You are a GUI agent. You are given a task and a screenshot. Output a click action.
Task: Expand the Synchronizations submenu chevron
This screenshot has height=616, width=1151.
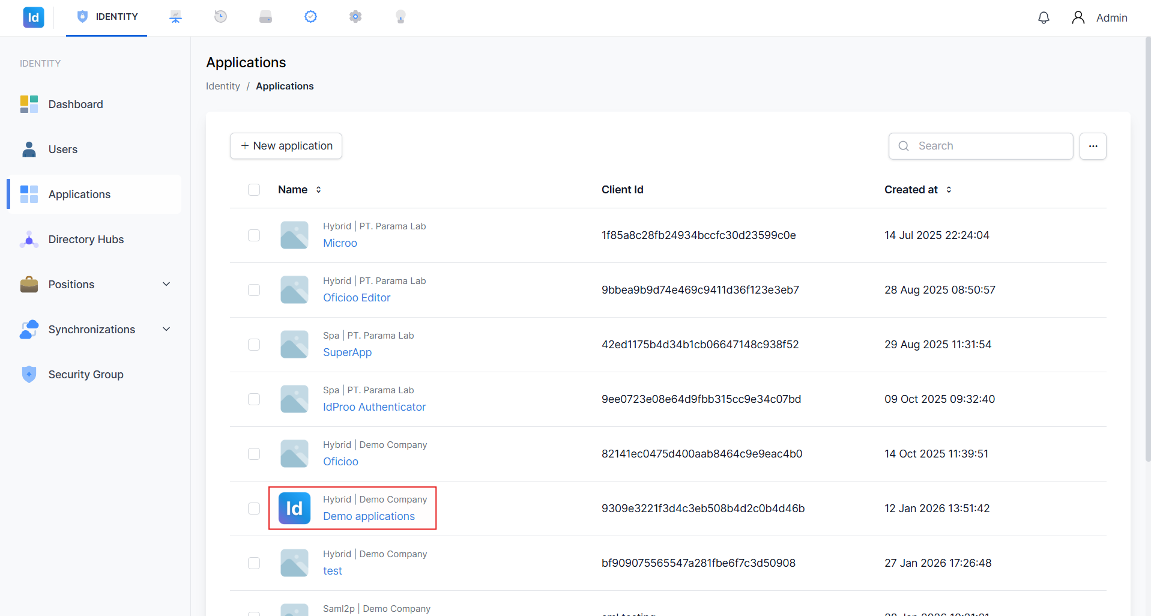[166, 330]
